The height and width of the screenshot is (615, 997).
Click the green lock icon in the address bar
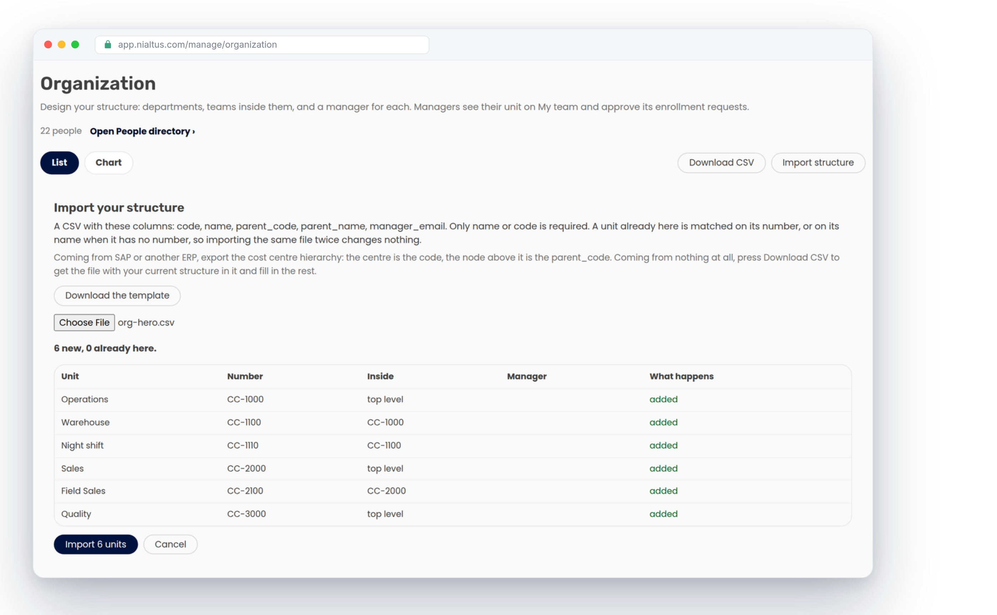pyautogui.click(x=108, y=44)
